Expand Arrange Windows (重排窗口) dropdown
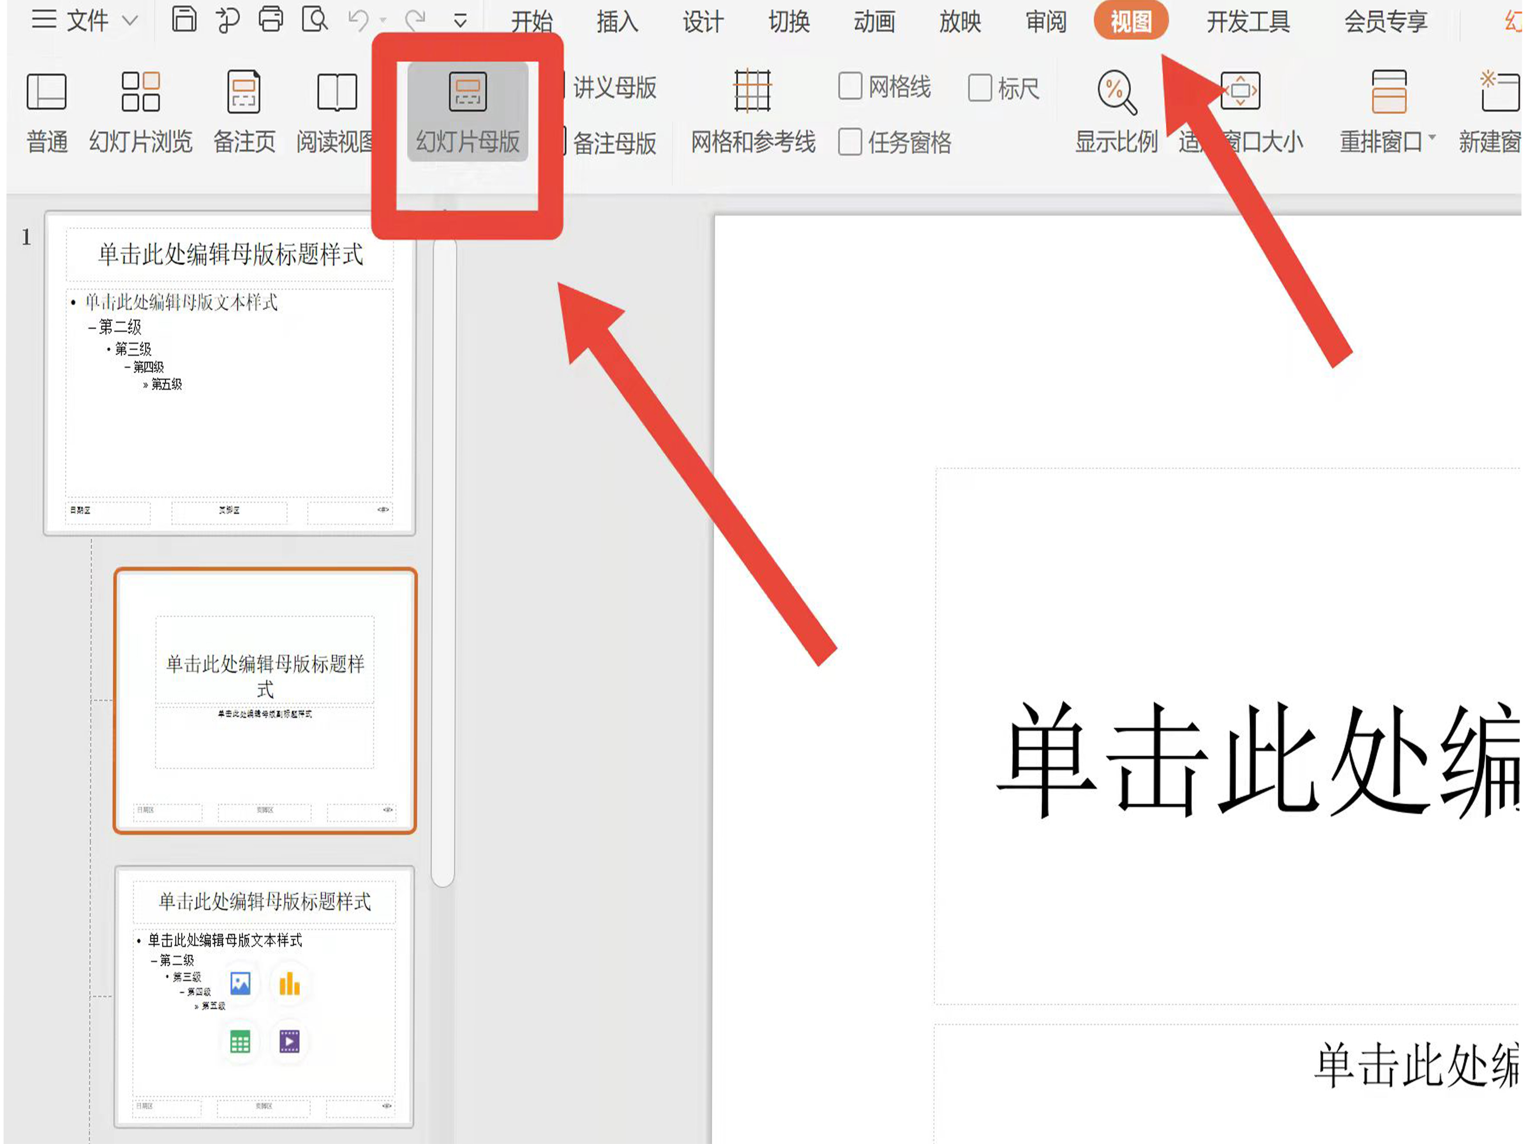This screenshot has width=1526, height=1144. click(1432, 138)
